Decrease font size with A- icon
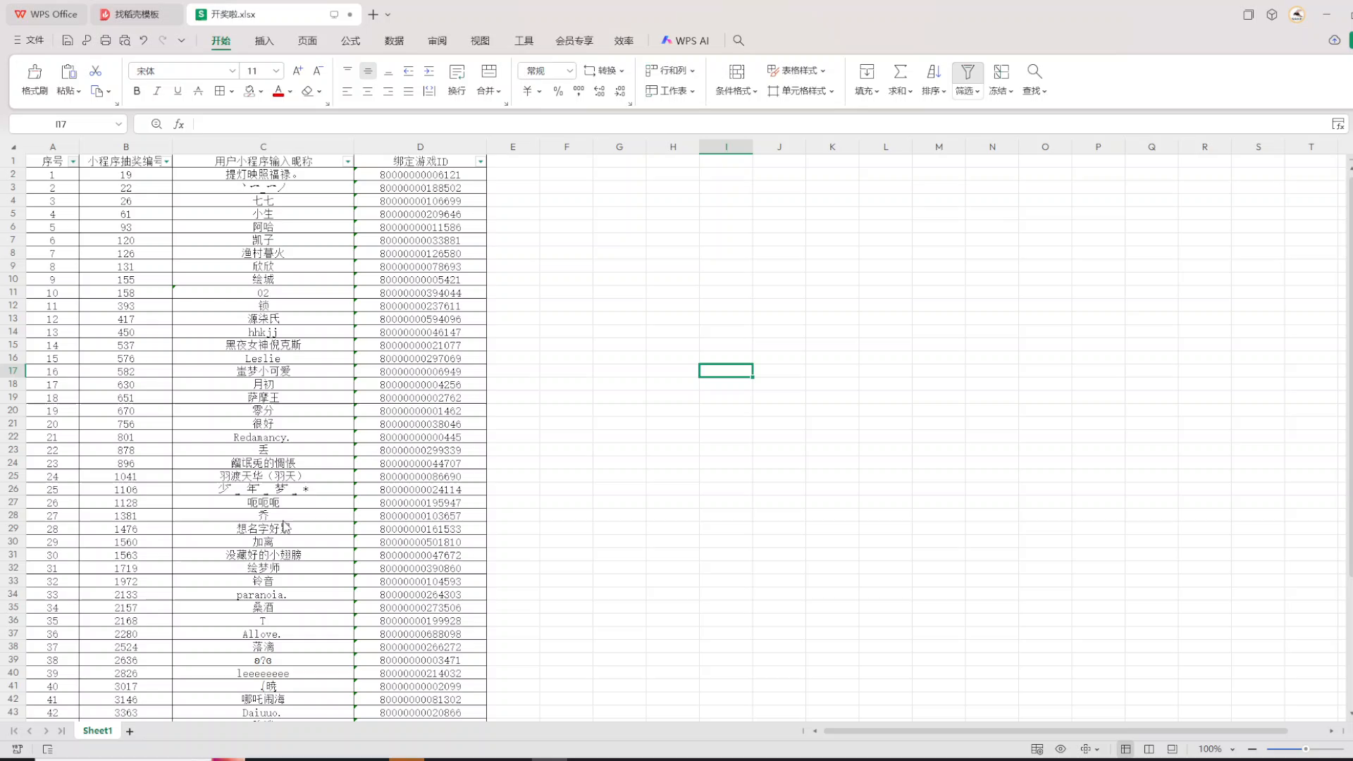The image size is (1353, 761). pyautogui.click(x=318, y=70)
